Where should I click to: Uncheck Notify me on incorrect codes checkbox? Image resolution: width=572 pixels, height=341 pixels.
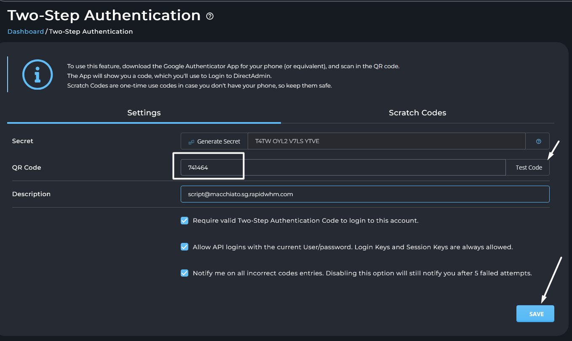[184, 273]
